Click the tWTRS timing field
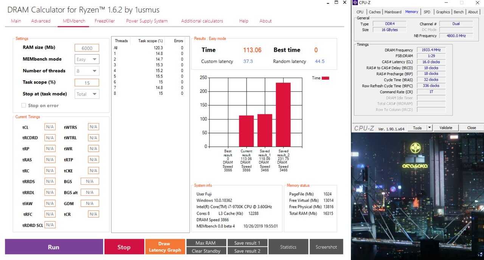 (93, 127)
